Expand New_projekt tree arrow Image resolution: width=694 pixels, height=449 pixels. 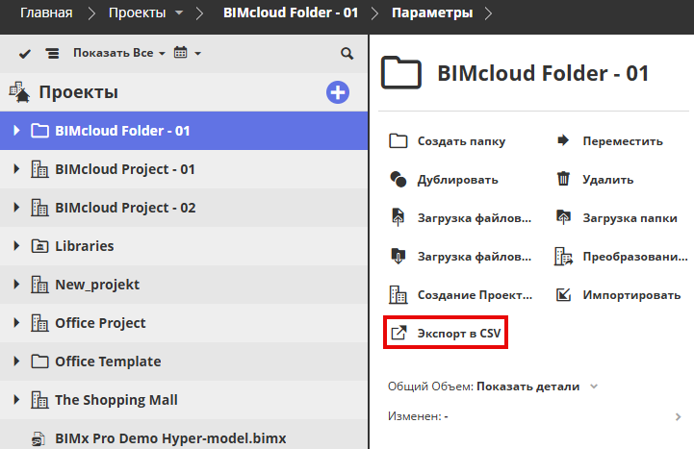(16, 285)
